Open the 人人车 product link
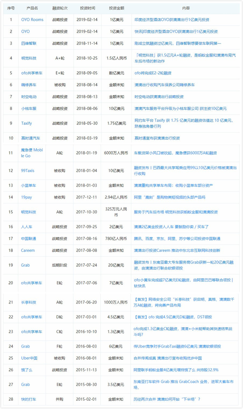 click(x=26, y=227)
